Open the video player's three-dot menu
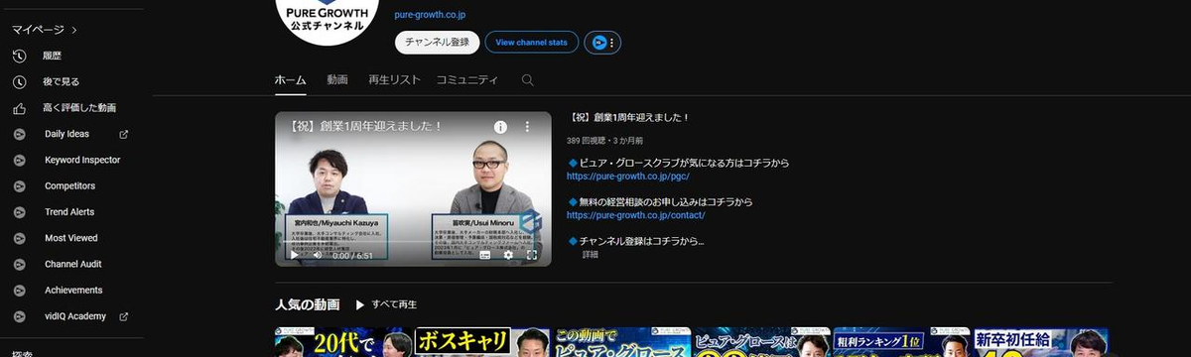 [x=528, y=127]
